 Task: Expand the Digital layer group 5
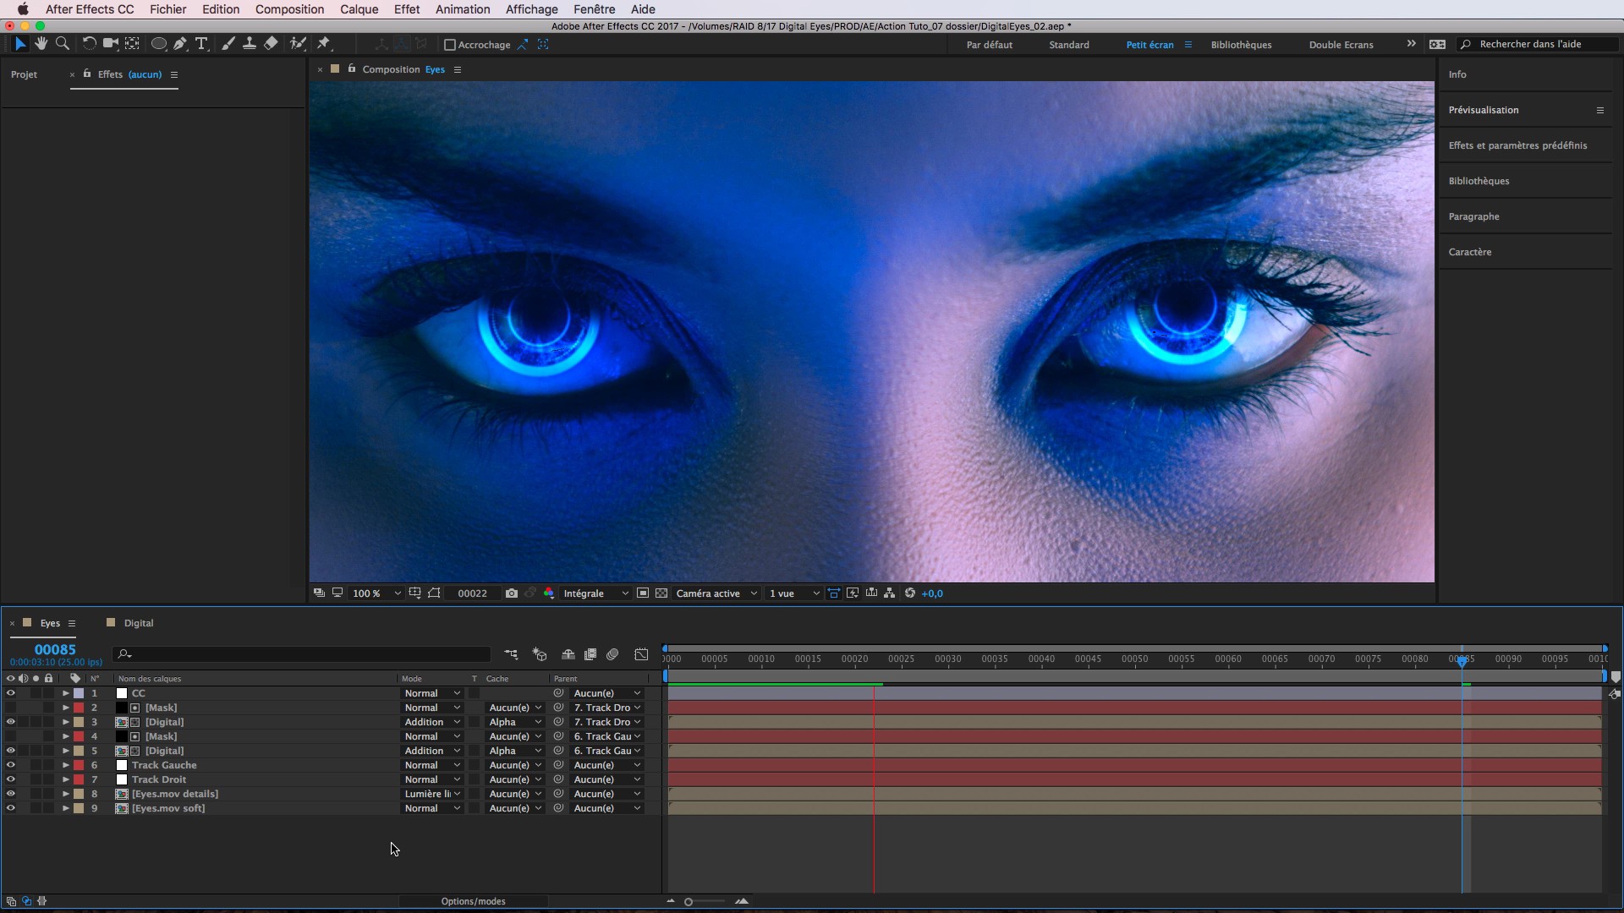(x=64, y=750)
